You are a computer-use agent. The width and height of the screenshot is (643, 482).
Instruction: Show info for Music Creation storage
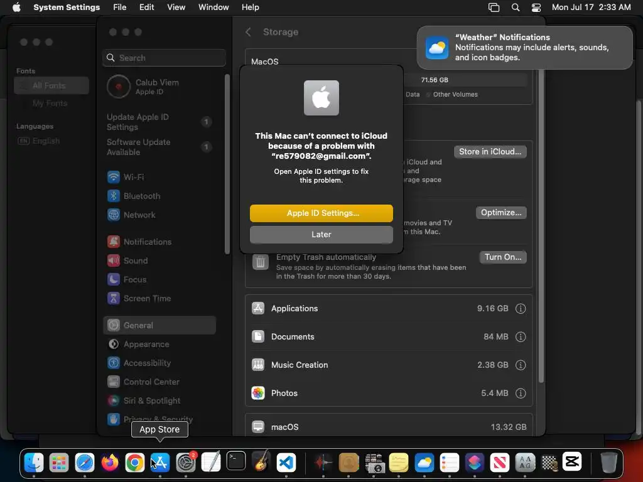[521, 365]
